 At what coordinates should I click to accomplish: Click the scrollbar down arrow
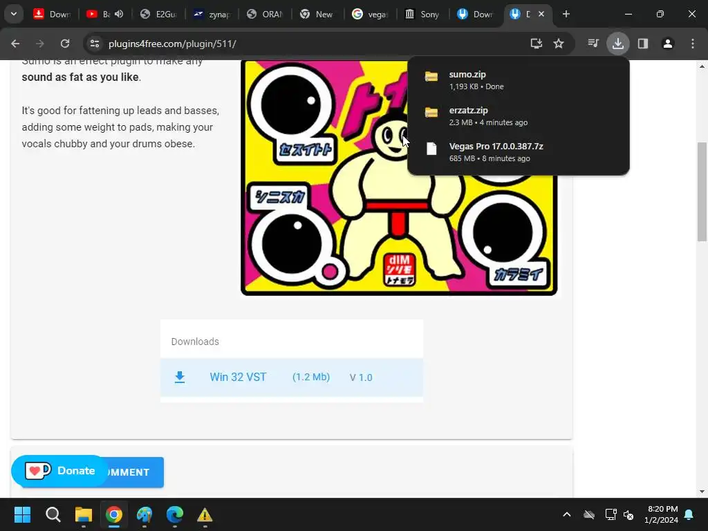point(702,492)
